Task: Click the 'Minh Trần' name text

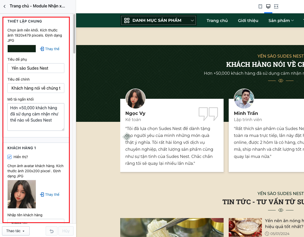Action: click(x=246, y=113)
